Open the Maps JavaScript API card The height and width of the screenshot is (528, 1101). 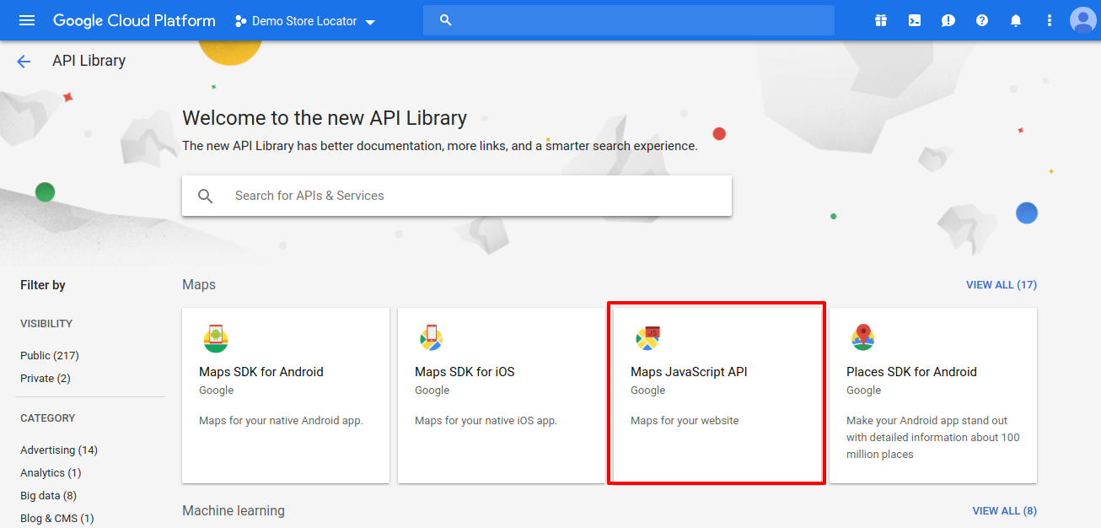point(717,394)
